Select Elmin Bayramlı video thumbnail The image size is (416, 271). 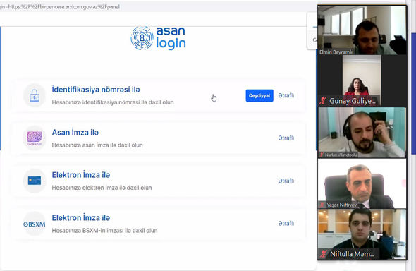click(362, 30)
